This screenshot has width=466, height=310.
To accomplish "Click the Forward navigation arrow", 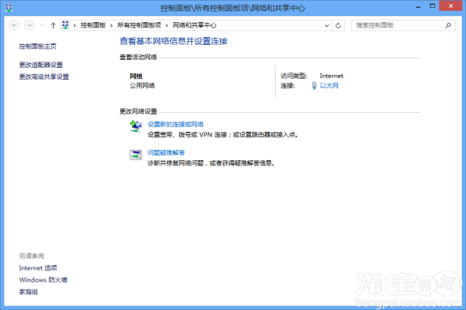I will [28, 25].
